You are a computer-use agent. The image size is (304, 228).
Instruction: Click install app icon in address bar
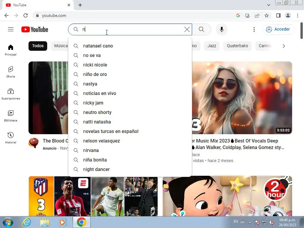(x=247, y=15)
